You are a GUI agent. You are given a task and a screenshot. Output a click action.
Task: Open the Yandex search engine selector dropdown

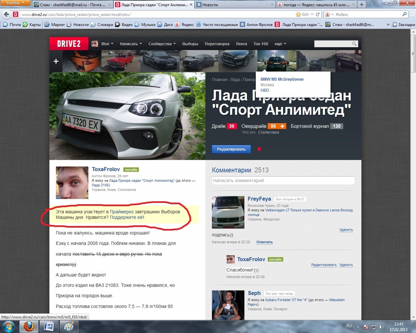coord(329,14)
